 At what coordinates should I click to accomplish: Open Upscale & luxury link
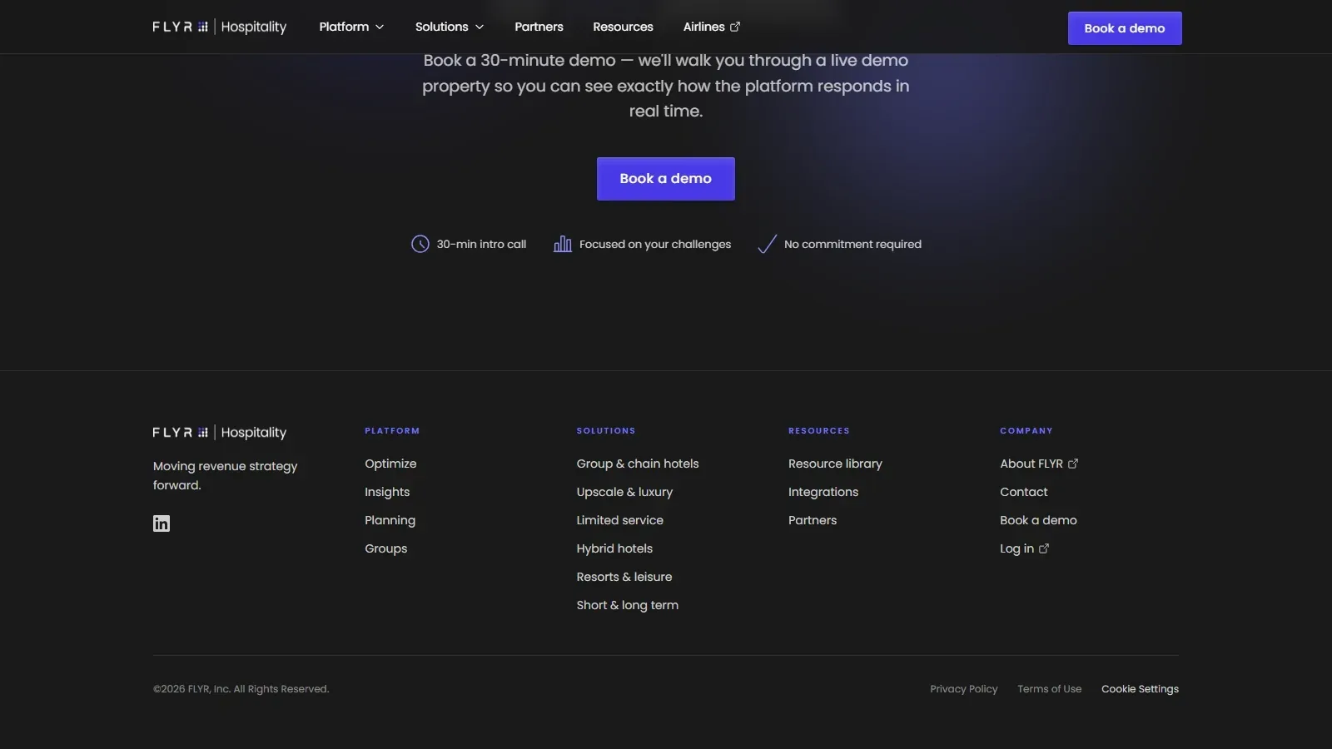624,492
